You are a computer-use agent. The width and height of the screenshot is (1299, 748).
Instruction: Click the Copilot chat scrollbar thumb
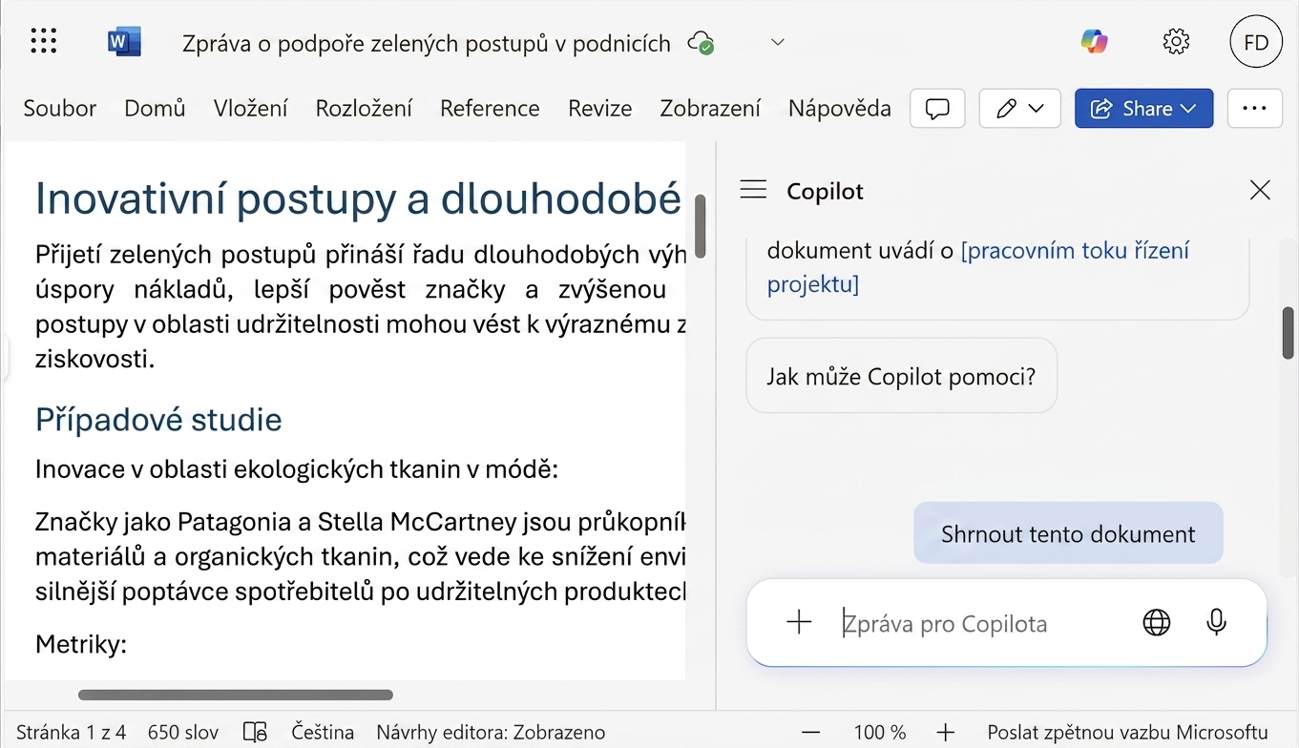pos(1288,332)
